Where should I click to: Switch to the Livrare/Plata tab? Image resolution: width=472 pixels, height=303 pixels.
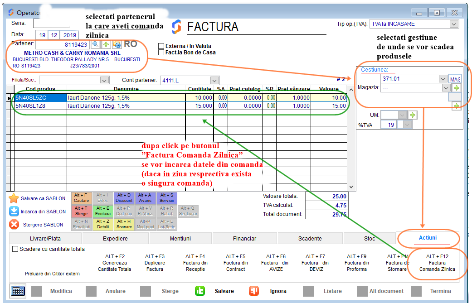point(45,238)
